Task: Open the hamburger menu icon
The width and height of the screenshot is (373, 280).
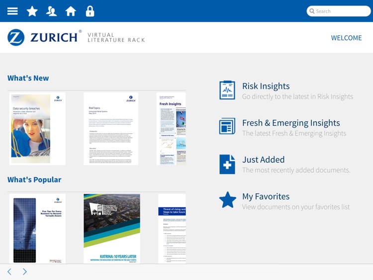Action: 12,11
